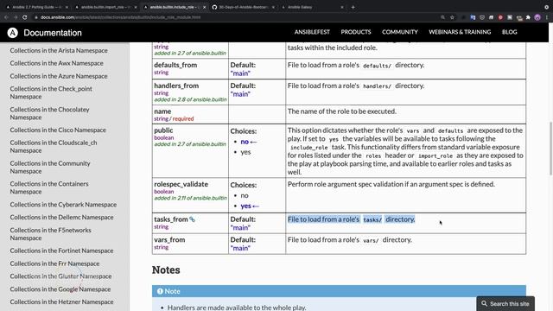Open Collections in the F5networks Namespace

pyautogui.click(x=50, y=234)
